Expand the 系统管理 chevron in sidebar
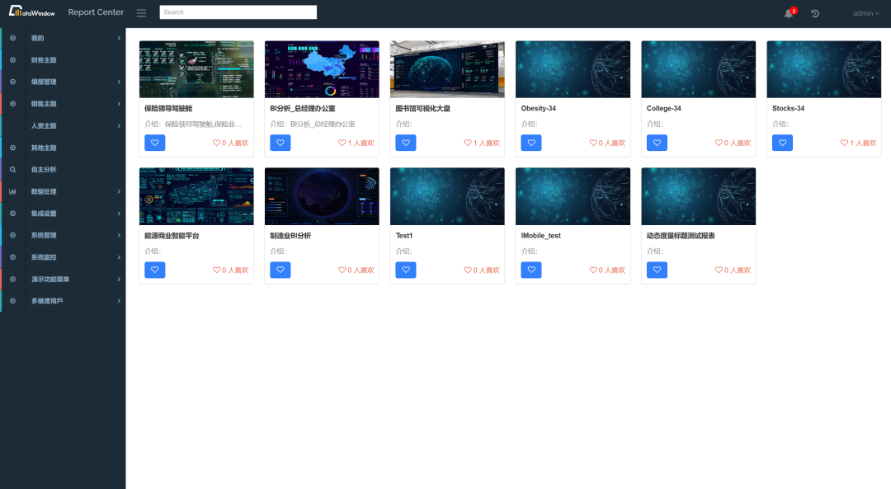Image resolution: width=891 pixels, height=489 pixels. [118, 235]
